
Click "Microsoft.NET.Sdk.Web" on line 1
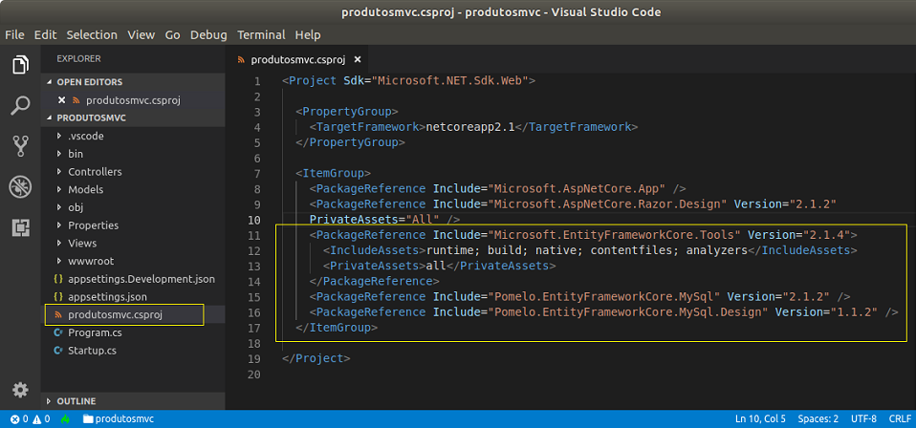click(x=449, y=80)
